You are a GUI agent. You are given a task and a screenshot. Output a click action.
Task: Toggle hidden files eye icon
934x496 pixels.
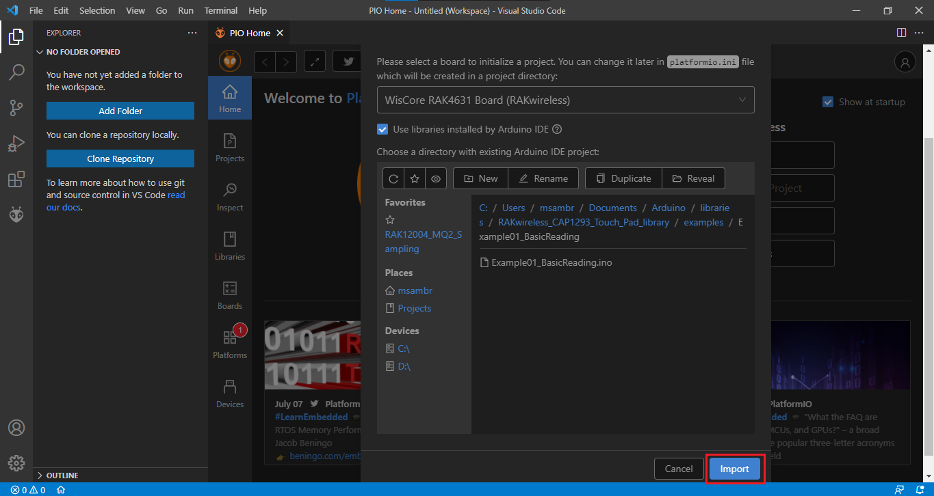[x=436, y=178]
